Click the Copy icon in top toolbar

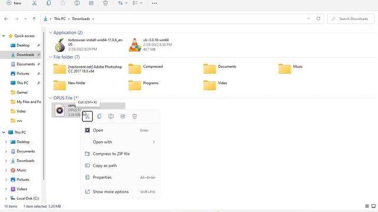click(x=48, y=3)
